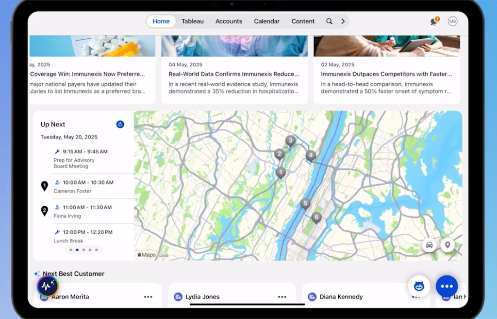This screenshot has width=497, height=319.
Task: Open the 12:00 PM Lunch Break entry
Action: tap(92, 236)
